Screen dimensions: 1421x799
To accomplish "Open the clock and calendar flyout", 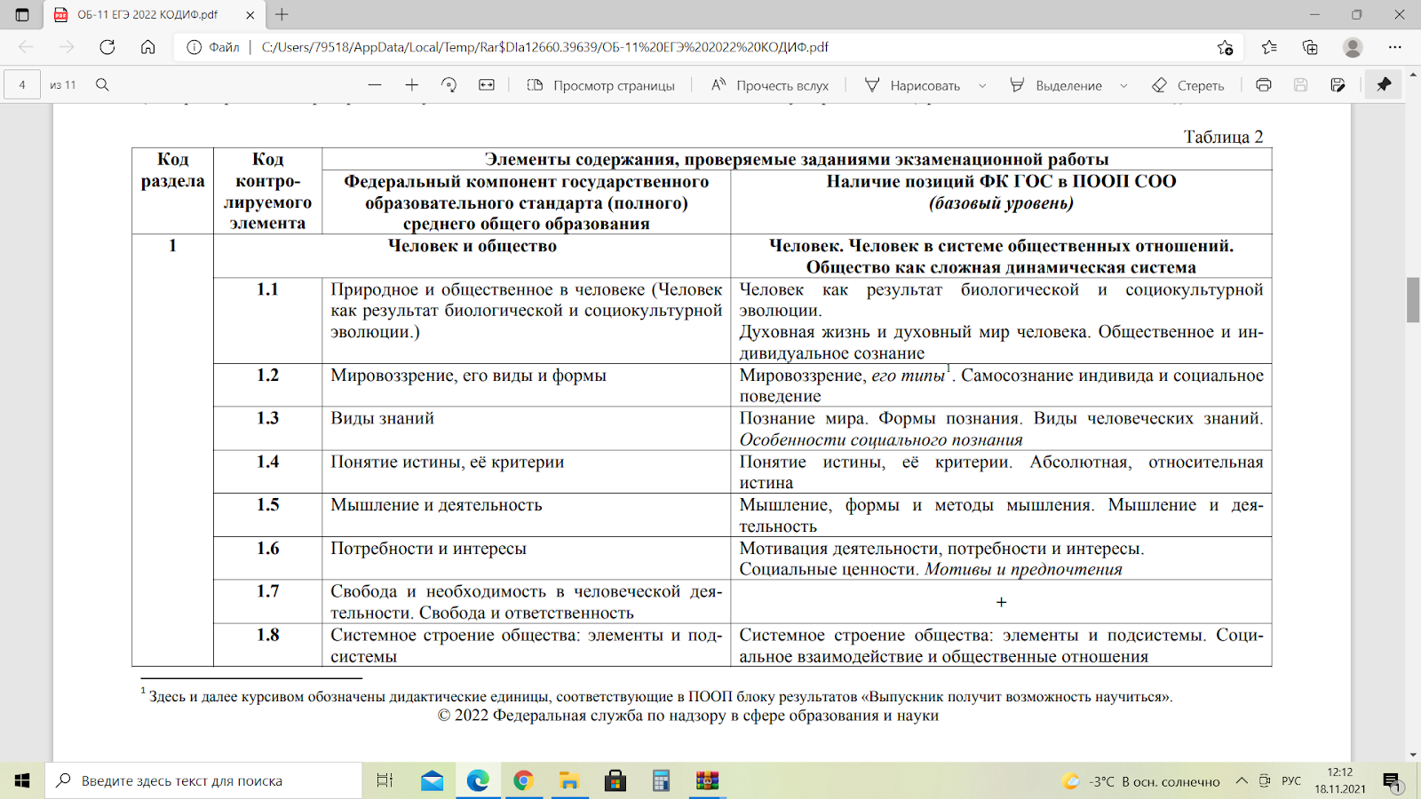I will (1340, 780).
